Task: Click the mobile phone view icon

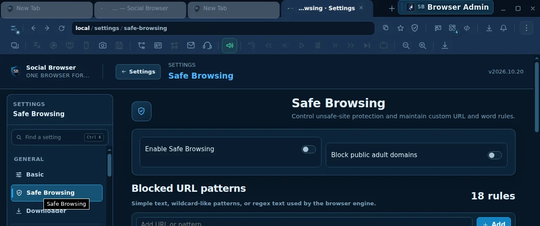Action: 86,46
